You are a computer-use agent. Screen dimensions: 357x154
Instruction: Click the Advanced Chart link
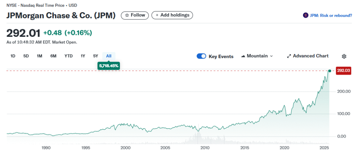(x=310, y=56)
